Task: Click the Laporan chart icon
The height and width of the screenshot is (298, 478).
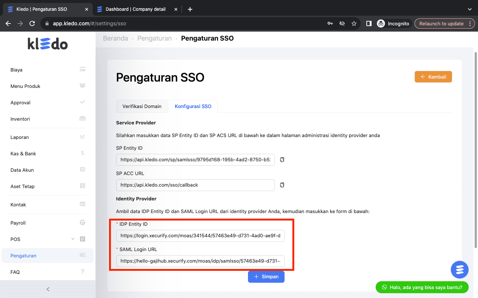Action: point(82,137)
